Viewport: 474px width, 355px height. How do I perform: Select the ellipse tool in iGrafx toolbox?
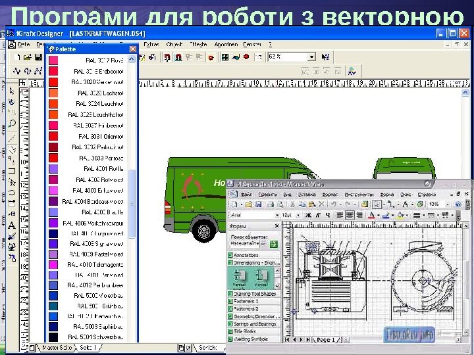pyautogui.click(x=12, y=193)
